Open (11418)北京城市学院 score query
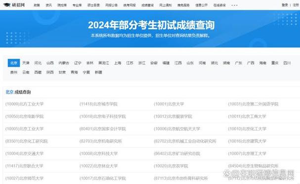The height and width of the screenshot is (184, 300). (98, 104)
